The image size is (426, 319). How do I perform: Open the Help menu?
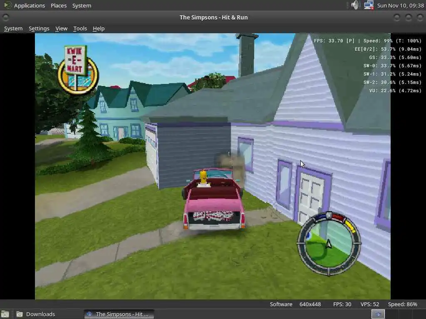click(99, 29)
